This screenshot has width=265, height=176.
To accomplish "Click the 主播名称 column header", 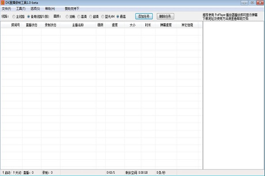I will [x=78, y=25].
